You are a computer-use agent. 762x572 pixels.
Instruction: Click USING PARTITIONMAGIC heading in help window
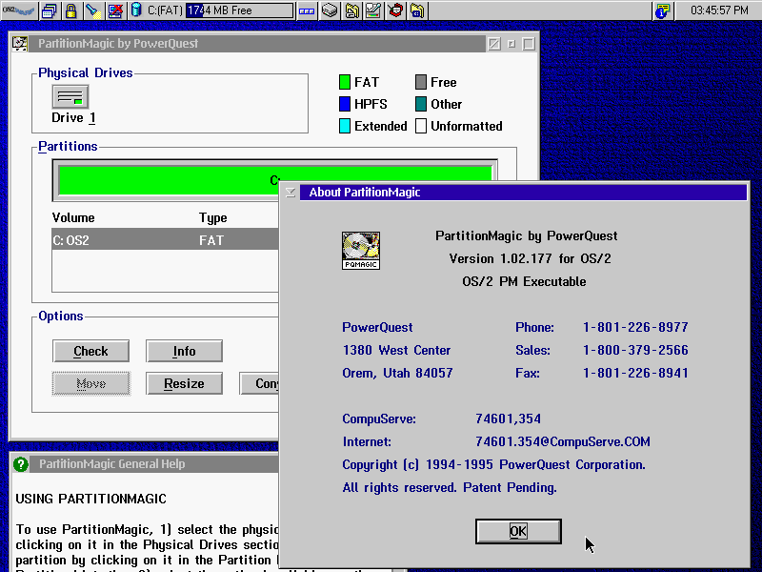pyautogui.click(x=90, y=499)
